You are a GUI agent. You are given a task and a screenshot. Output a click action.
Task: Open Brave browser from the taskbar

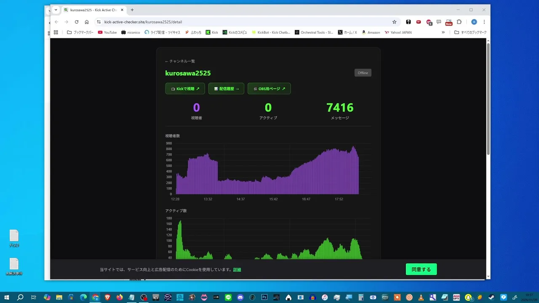click(107, 297)
